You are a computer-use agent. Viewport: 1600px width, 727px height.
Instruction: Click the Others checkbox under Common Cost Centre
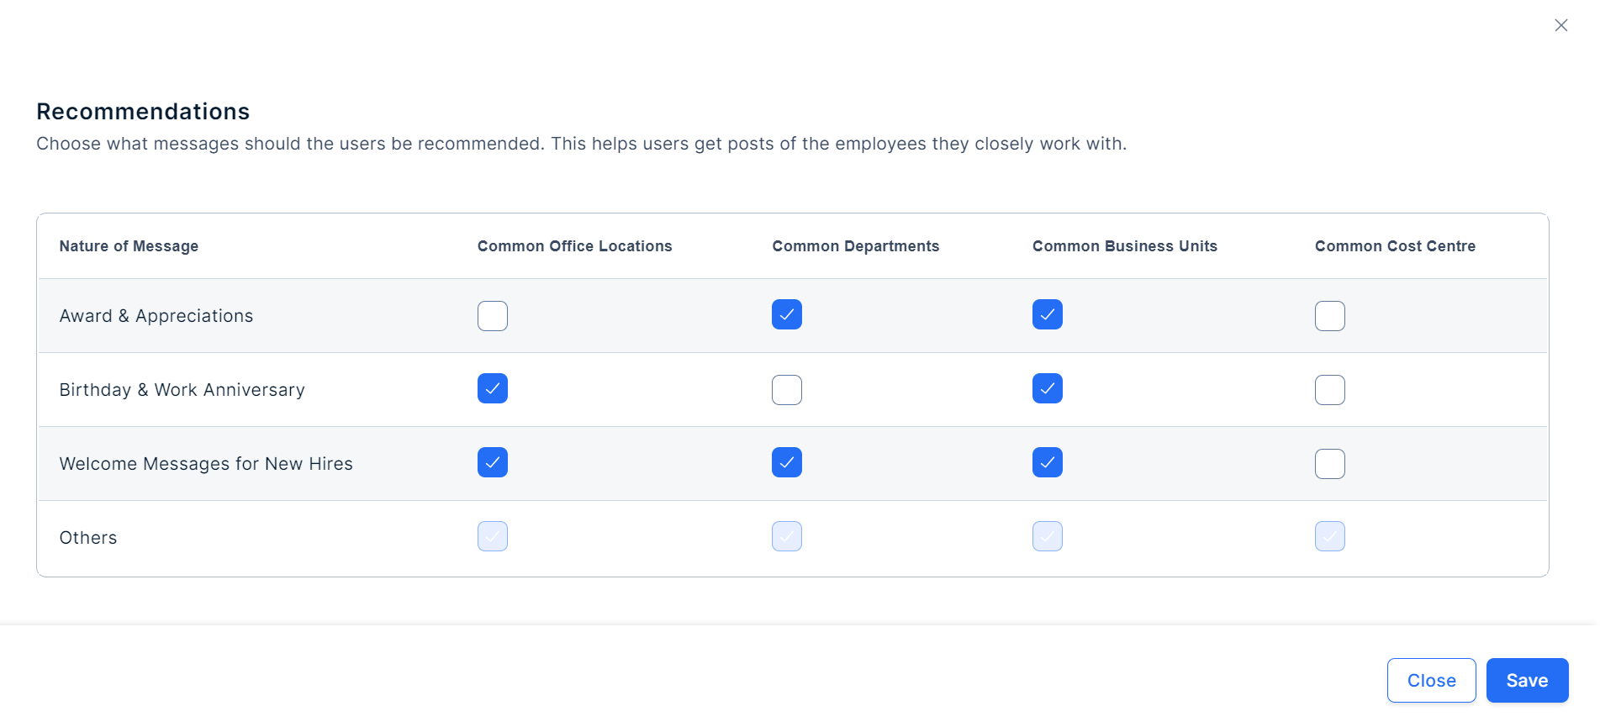(x=1330, y=536)
